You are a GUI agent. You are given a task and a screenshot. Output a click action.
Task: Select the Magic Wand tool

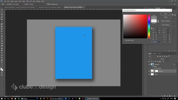tap(2, 17)
